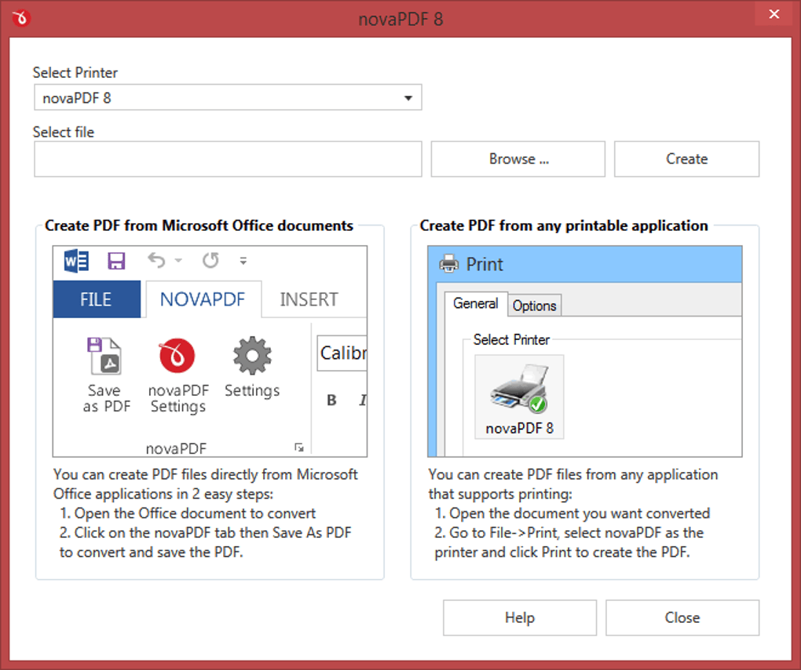801x670 pixels.
Task: Click the 'Select file' label
Action: [x=64, y=132]
